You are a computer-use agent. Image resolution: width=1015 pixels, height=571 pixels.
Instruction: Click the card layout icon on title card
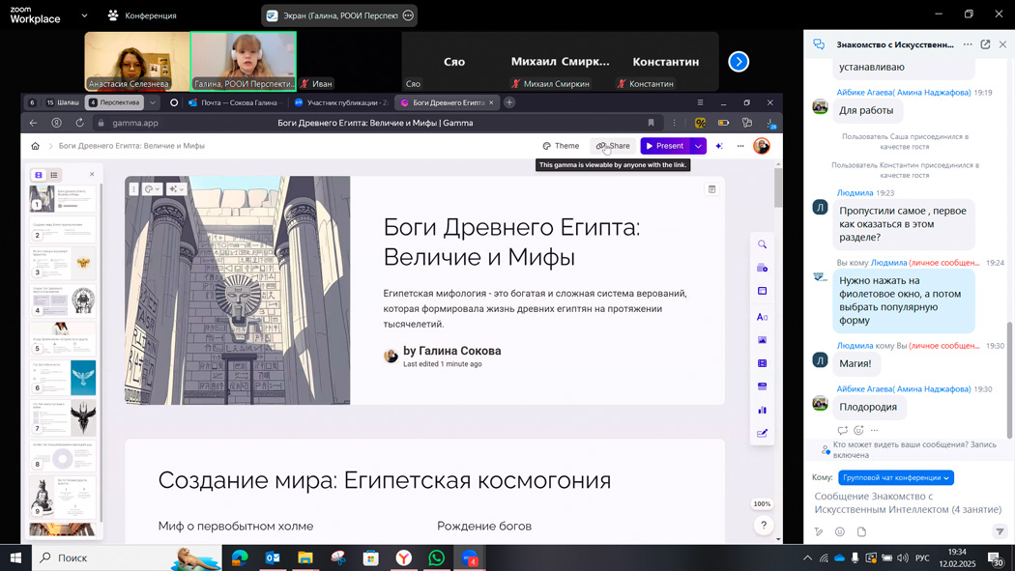[712, 189]
